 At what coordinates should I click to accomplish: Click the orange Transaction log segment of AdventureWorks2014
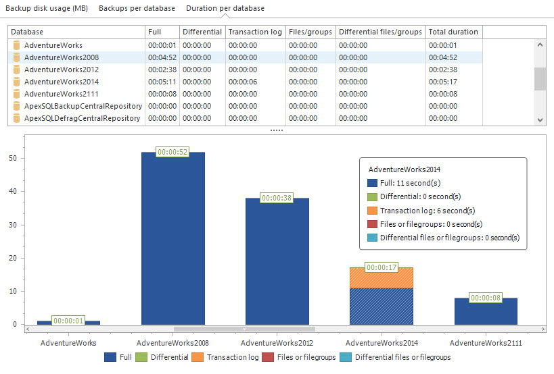click(382, 278)
